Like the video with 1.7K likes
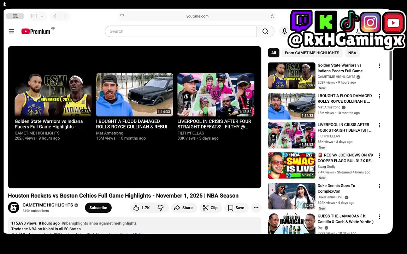Viewport: 407px width, 254px height. 142,207
